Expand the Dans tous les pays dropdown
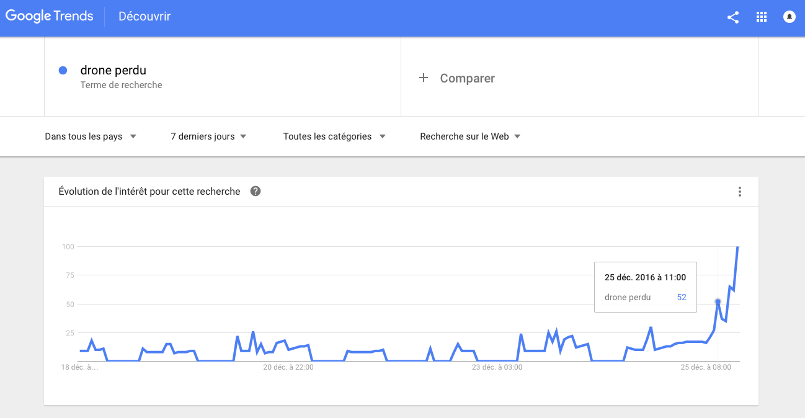 (91, 136)
